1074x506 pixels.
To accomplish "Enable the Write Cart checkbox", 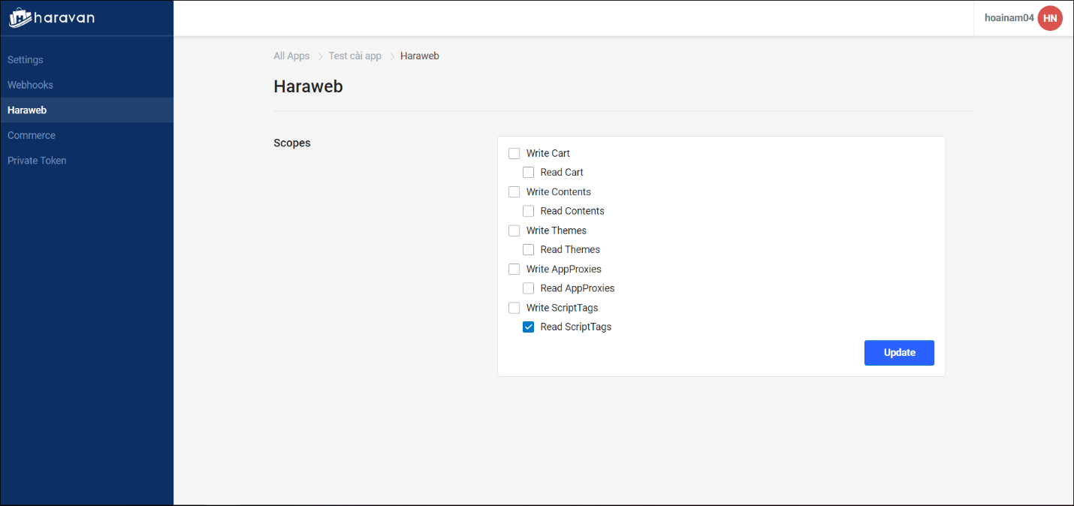I will [x=514, y=153].
